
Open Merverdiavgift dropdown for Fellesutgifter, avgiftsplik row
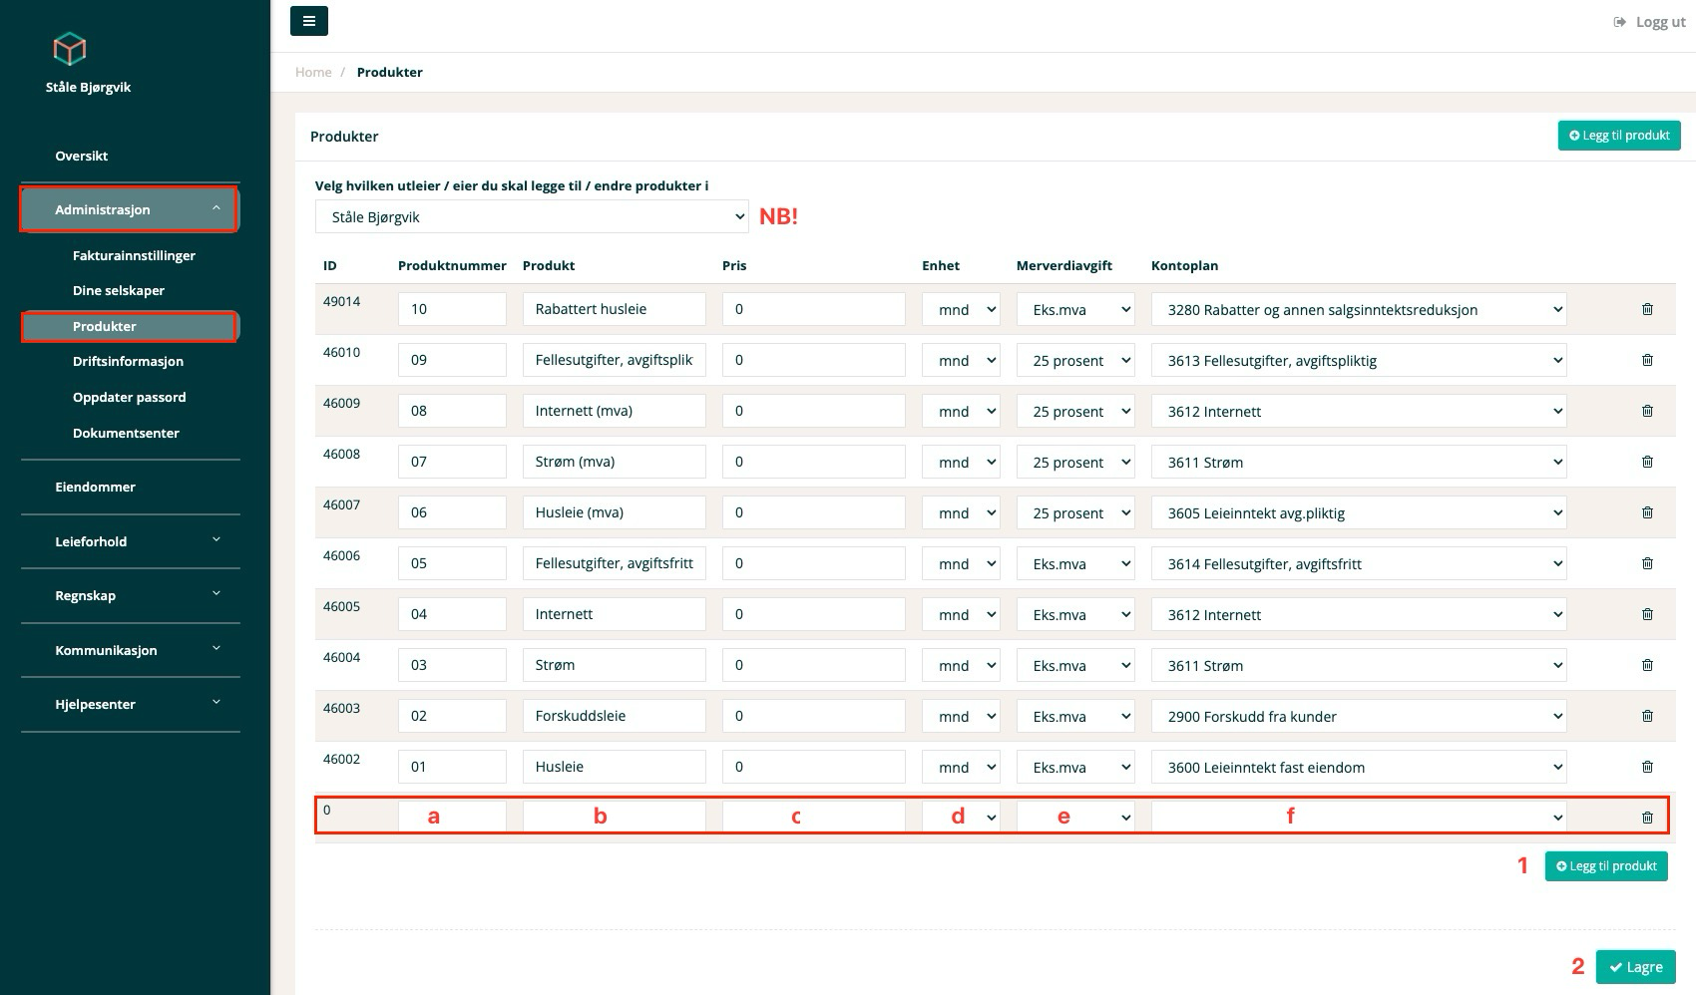pos(1075,360)
